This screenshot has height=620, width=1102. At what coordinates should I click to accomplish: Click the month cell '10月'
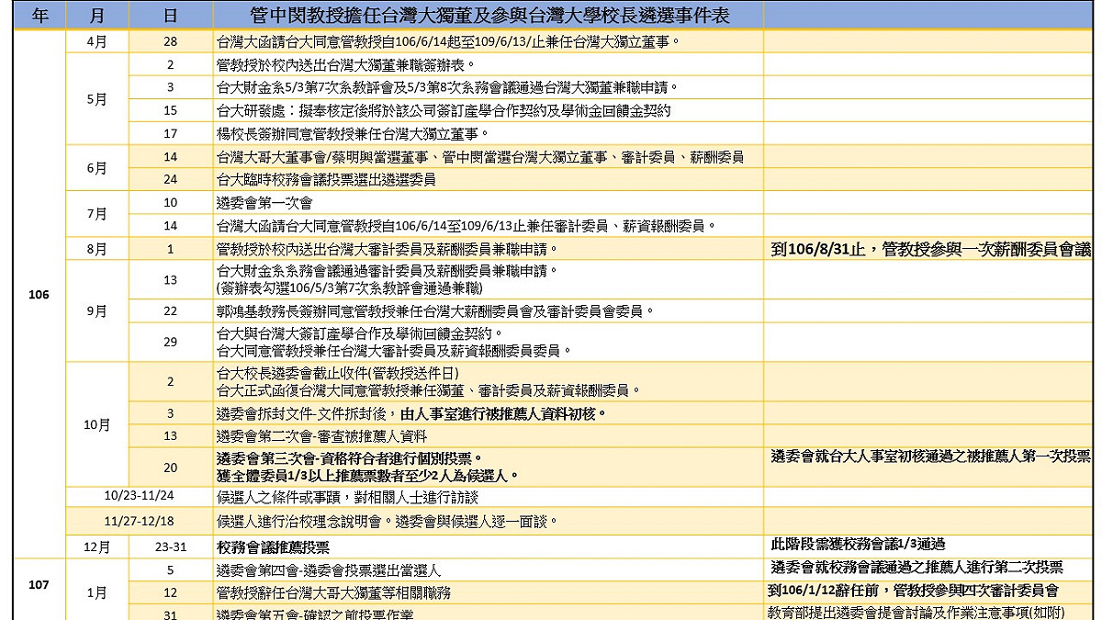pyautogui.click(x=97, y=425)
